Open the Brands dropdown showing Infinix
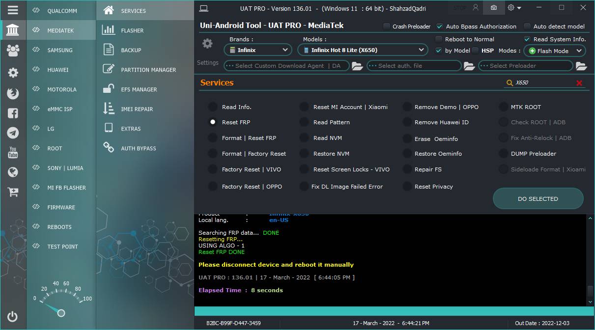 click(258, 50)
